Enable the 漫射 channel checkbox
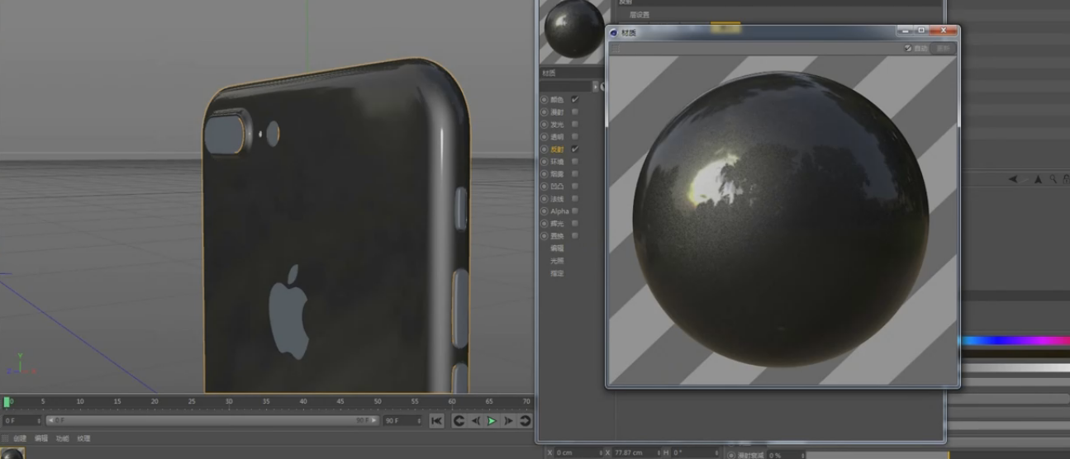This screenshot has height=459, width=1070. pos(575,111)
